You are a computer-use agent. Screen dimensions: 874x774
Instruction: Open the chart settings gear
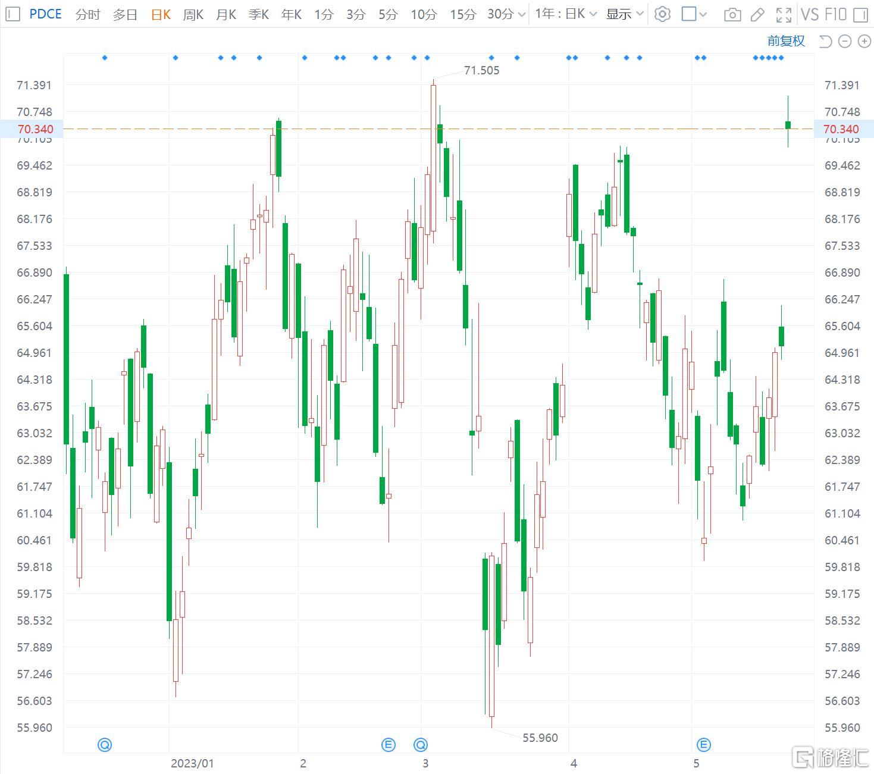coord(662,14)
